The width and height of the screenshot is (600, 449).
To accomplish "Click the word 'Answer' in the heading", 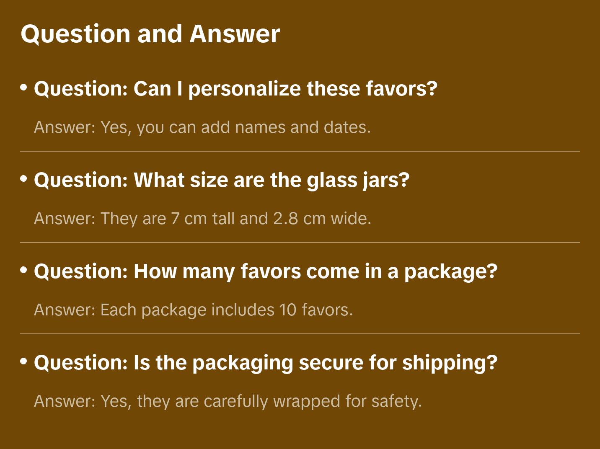I will [x=235, y=34].
